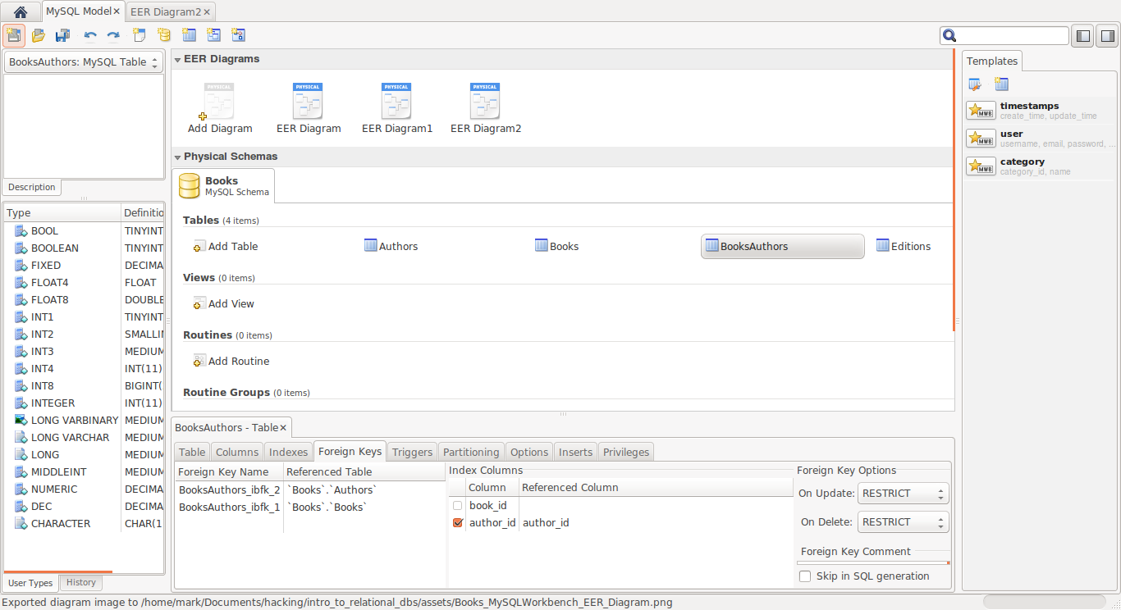1121x610 pixels.
Task: Redo the last undone action
Action: [113, 35]
